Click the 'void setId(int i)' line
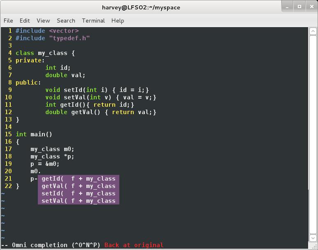Viewport: 318px width, 250px height. (x=97, y=90)
